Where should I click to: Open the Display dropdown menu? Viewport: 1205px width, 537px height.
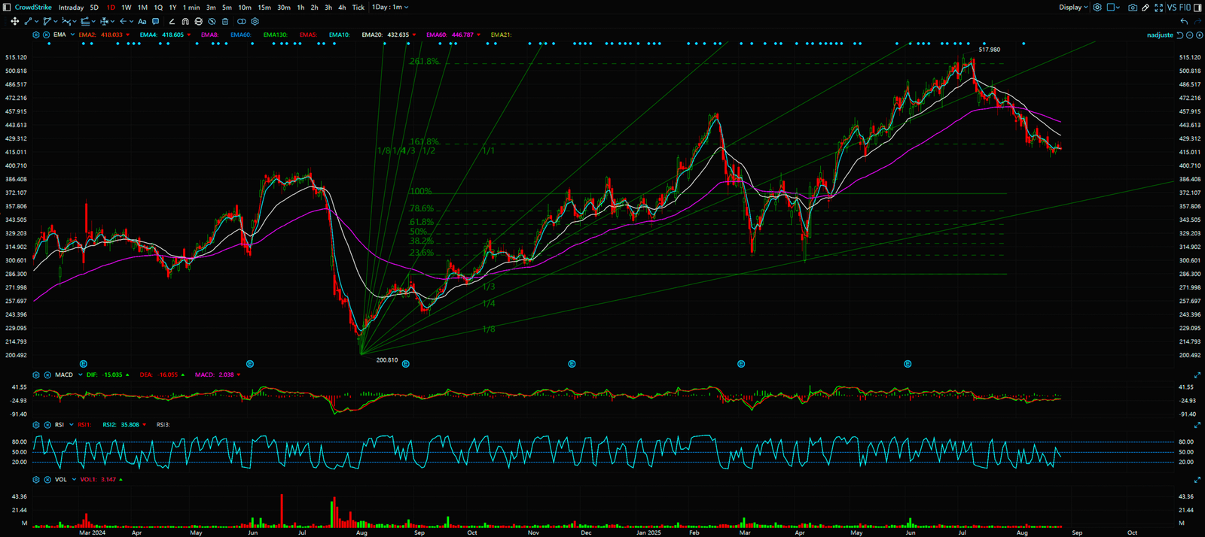coord(1073,8)
